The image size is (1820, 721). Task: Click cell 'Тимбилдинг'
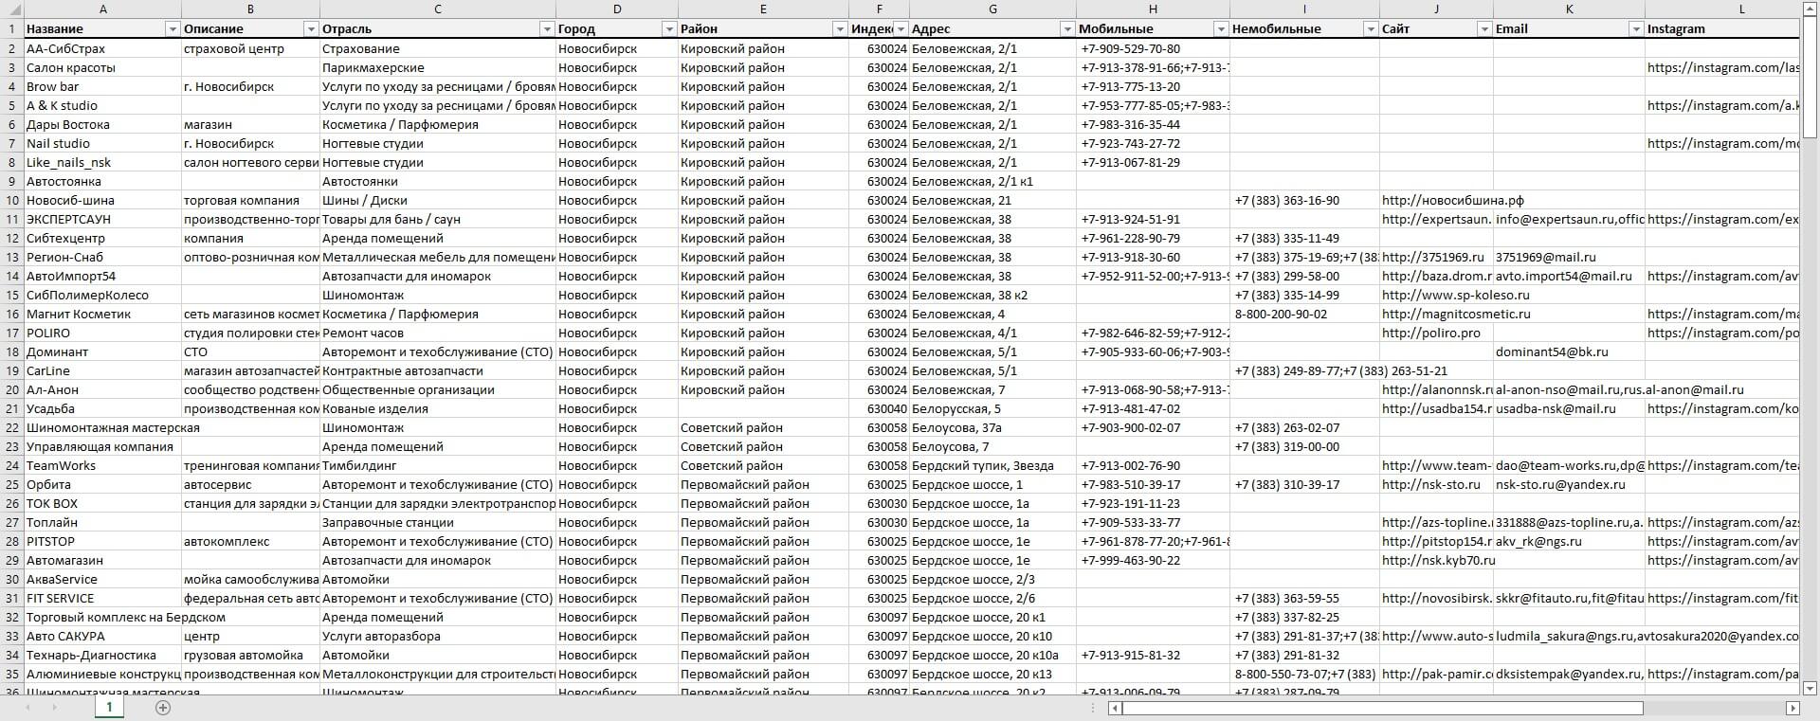[438, 465]
